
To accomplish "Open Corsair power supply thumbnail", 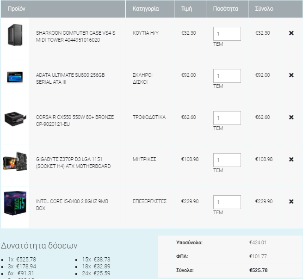I will pos(15,118).
